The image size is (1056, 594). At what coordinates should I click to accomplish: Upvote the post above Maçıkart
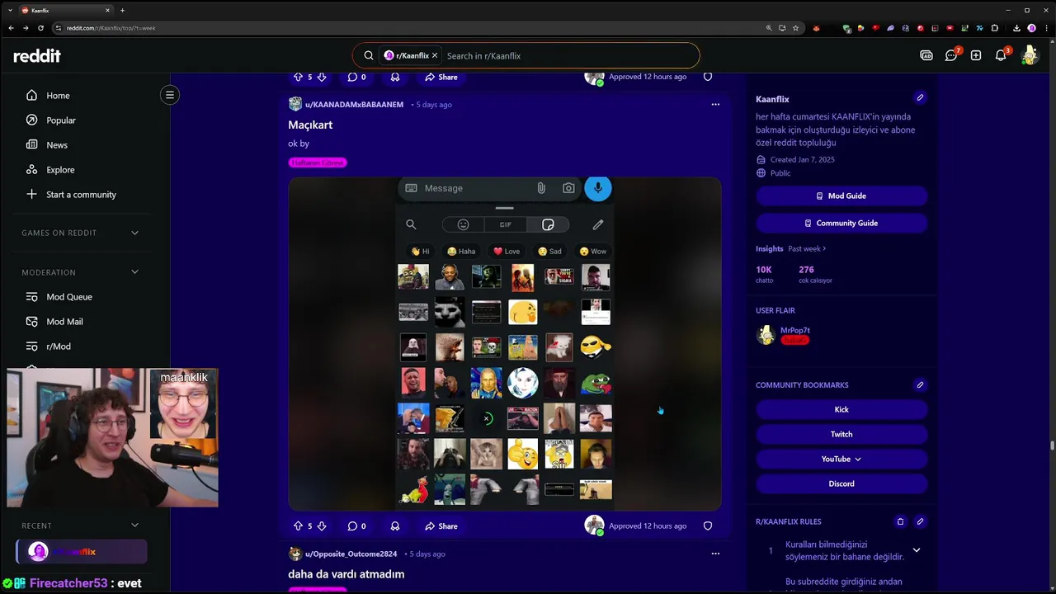tap(298, 77)
